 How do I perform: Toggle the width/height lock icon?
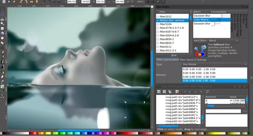(109, 2)
